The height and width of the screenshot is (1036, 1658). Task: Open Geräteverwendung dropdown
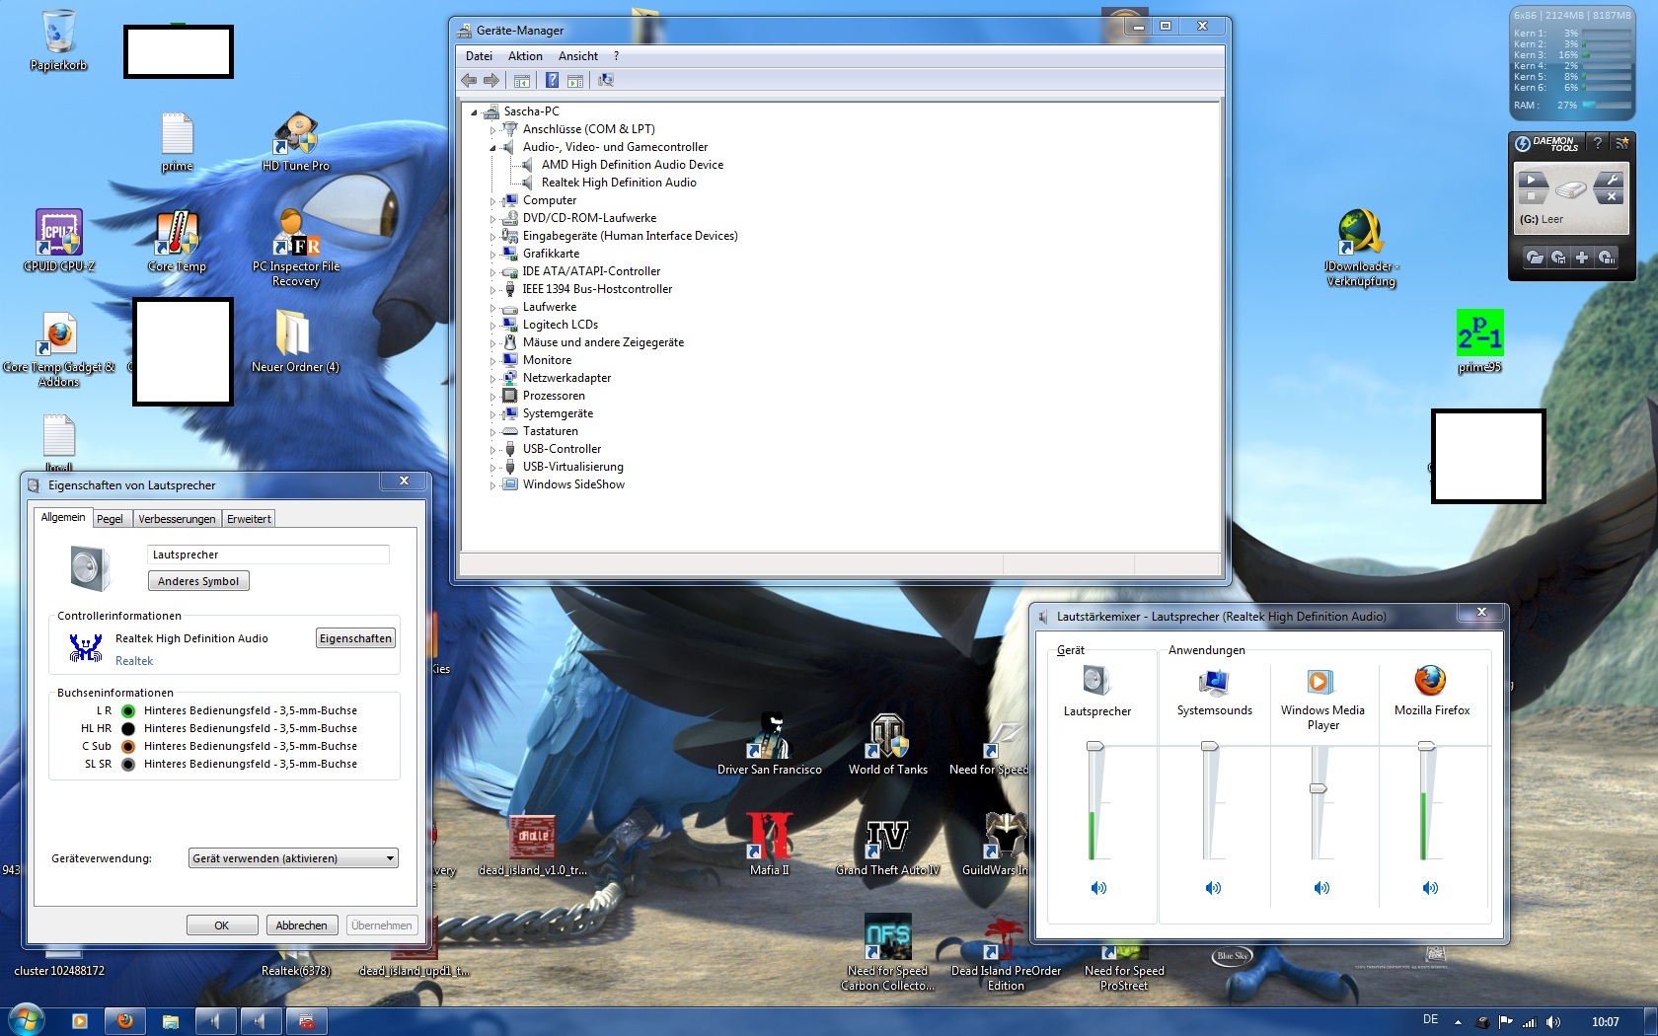click(x=293, y=858)
